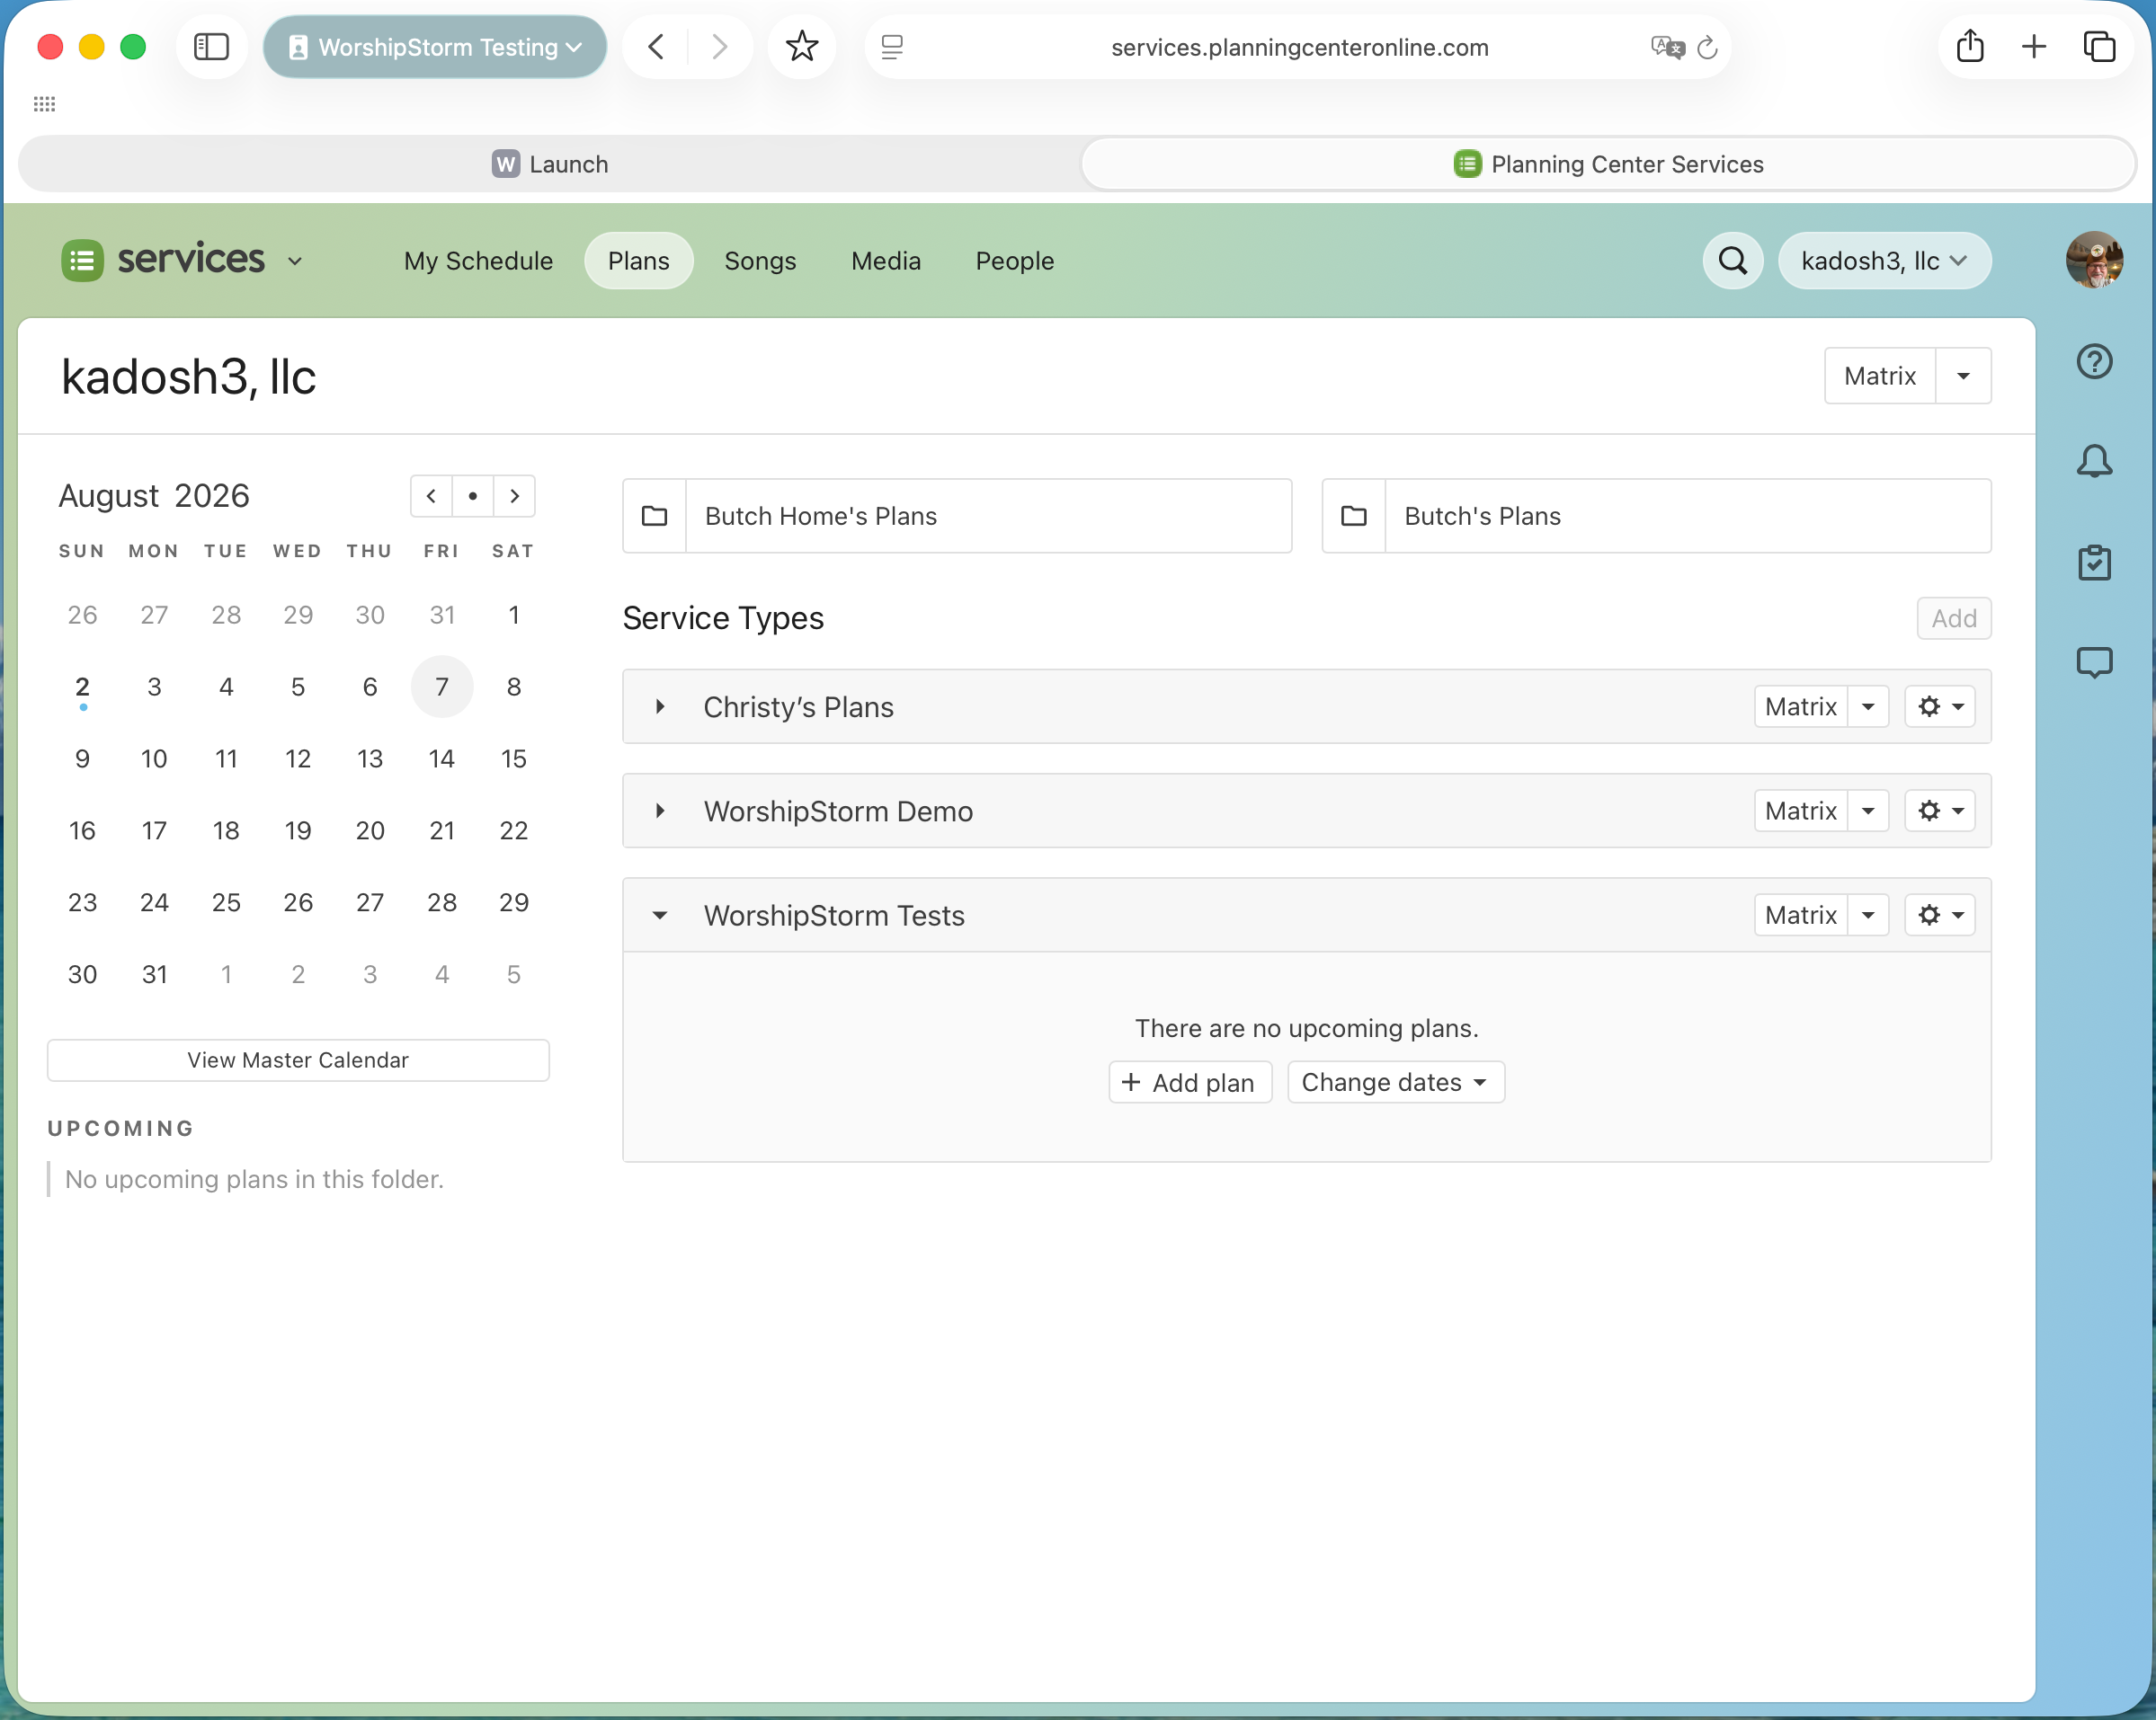Image resolution: width=2156 pixels, height=1720 pixels.
Task: Open the Butch's Plans folder
Action: click(x=1656, y=516)
